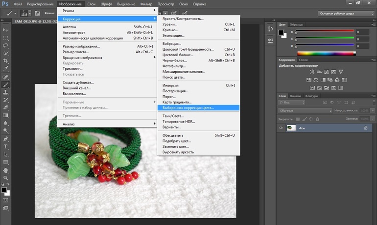
Task: Select the Crop tool
Action: 6,61
